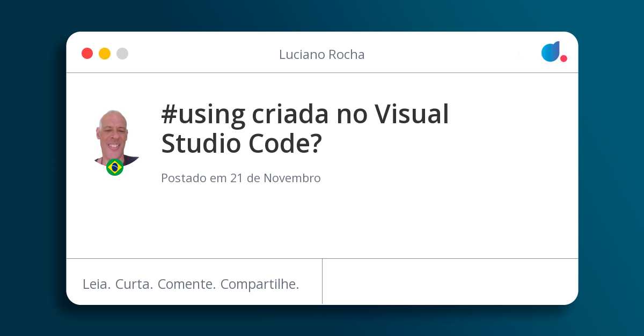The width and height of the screenshot is (644, 336).
Task: Click the vertical divider in the footer
Action: pos(322,281)
